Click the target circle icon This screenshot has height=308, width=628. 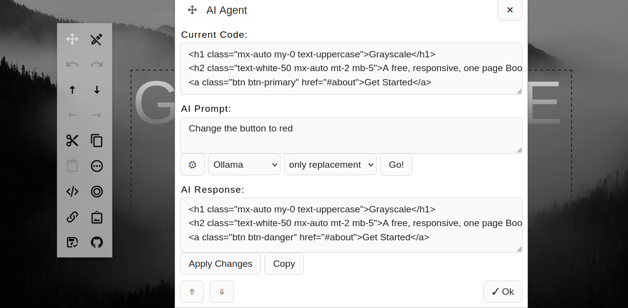(97, 191)
